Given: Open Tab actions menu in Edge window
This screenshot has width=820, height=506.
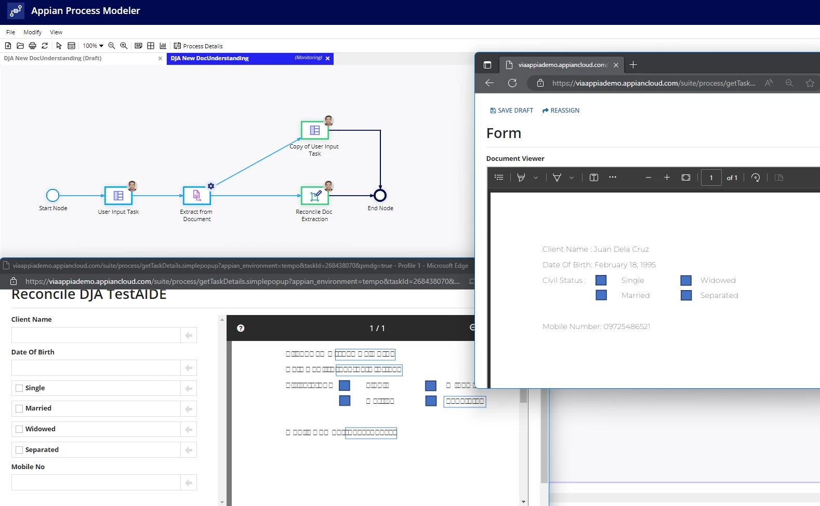Looking at the screenshot, I should [x=487, y=65].
